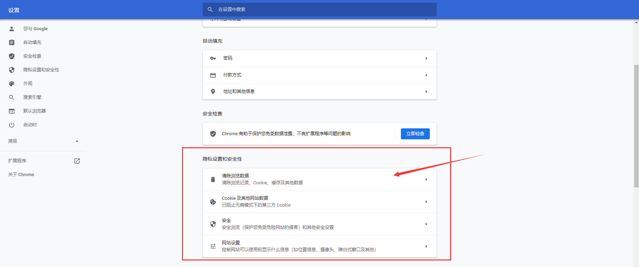Image resolution: width=639 pixels, height=267 pixels.
Task: Open arrow for the 网站设置 row
Action: (x=426, y=246)
